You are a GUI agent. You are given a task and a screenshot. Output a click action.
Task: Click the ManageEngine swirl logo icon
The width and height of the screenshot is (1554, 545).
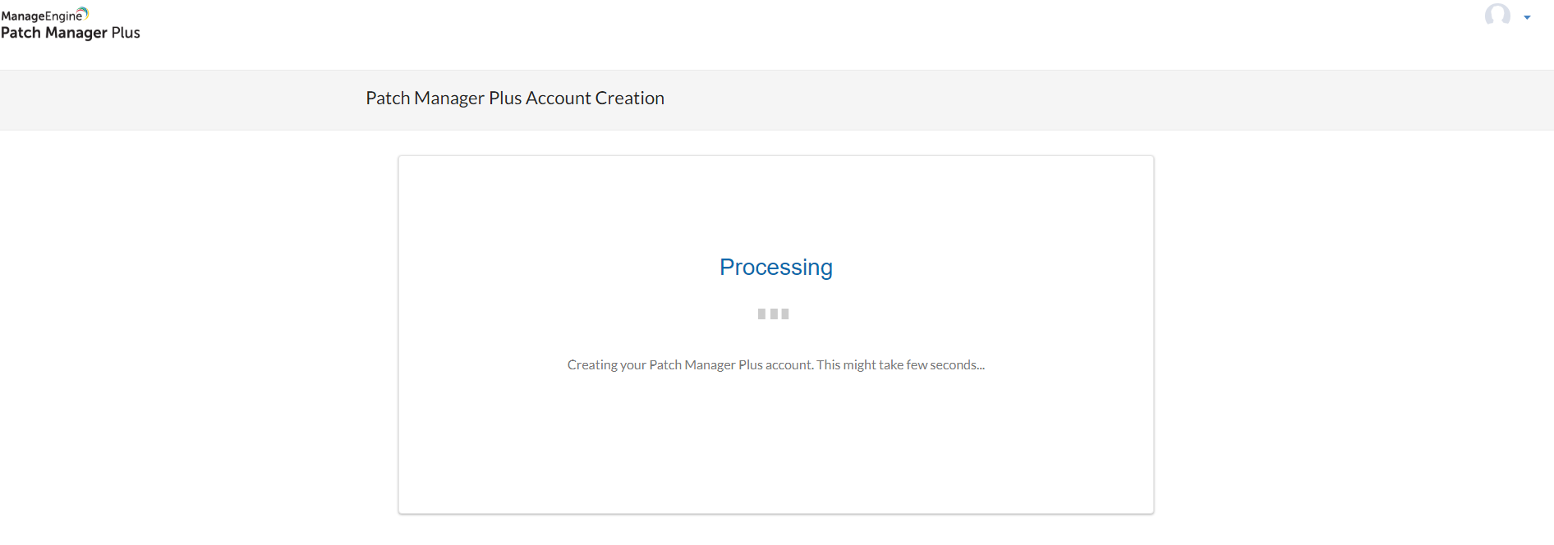pyautogui.click(x=83, y=12)
